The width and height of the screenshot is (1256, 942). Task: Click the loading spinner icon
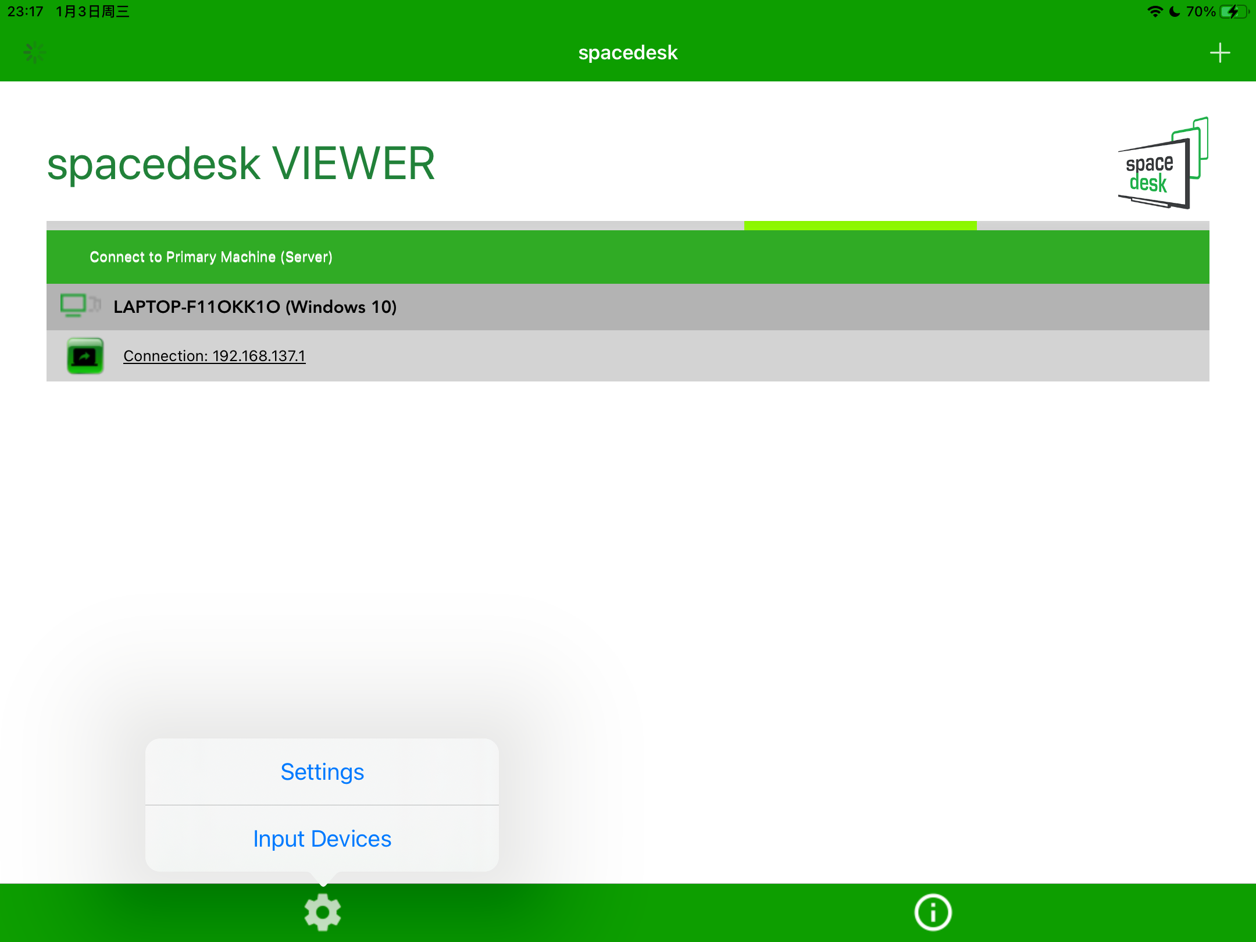coord(34,52)
